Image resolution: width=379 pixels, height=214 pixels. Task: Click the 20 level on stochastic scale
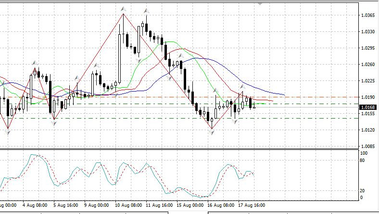[364, 190]
